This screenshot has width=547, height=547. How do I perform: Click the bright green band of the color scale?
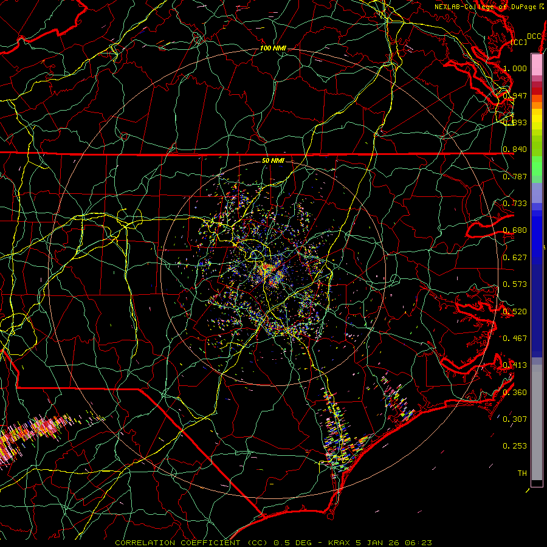tap(537, 166)
